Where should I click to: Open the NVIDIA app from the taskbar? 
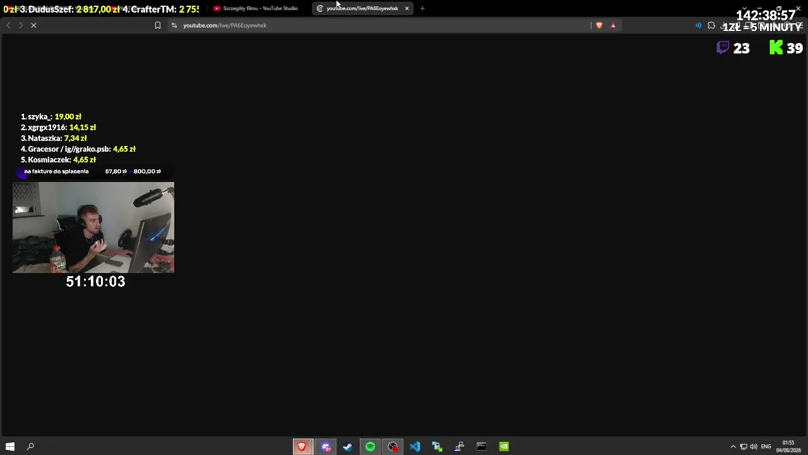click(504, 447)
